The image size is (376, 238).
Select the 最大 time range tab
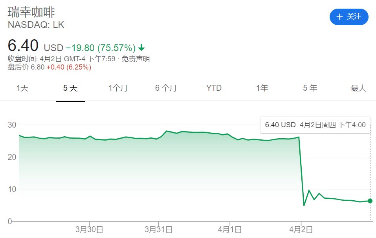coord(358,88)
